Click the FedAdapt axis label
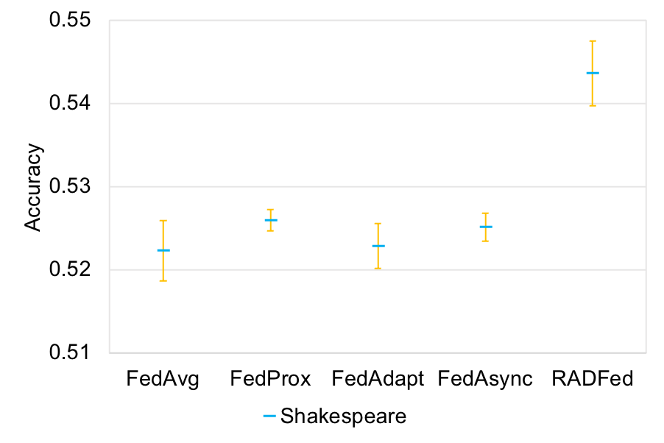This screenshot has width=664, height=443. click(378, 380)
